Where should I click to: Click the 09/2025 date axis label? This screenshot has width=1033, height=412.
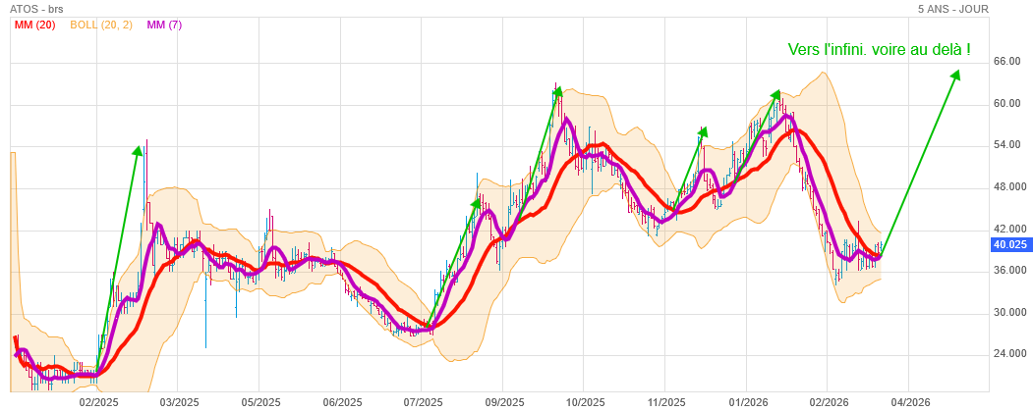502,401
